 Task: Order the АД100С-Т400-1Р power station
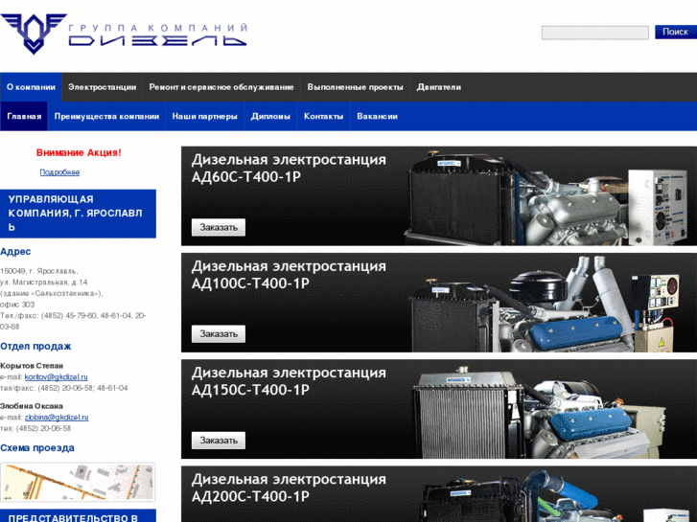(219, 334)
